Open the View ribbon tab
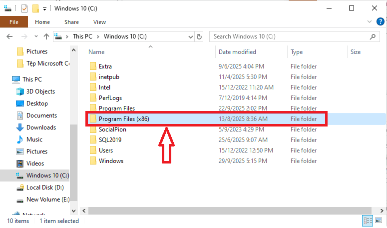Image resolution: width=387 pixels, height=228 pixels. tap(99, 22)
